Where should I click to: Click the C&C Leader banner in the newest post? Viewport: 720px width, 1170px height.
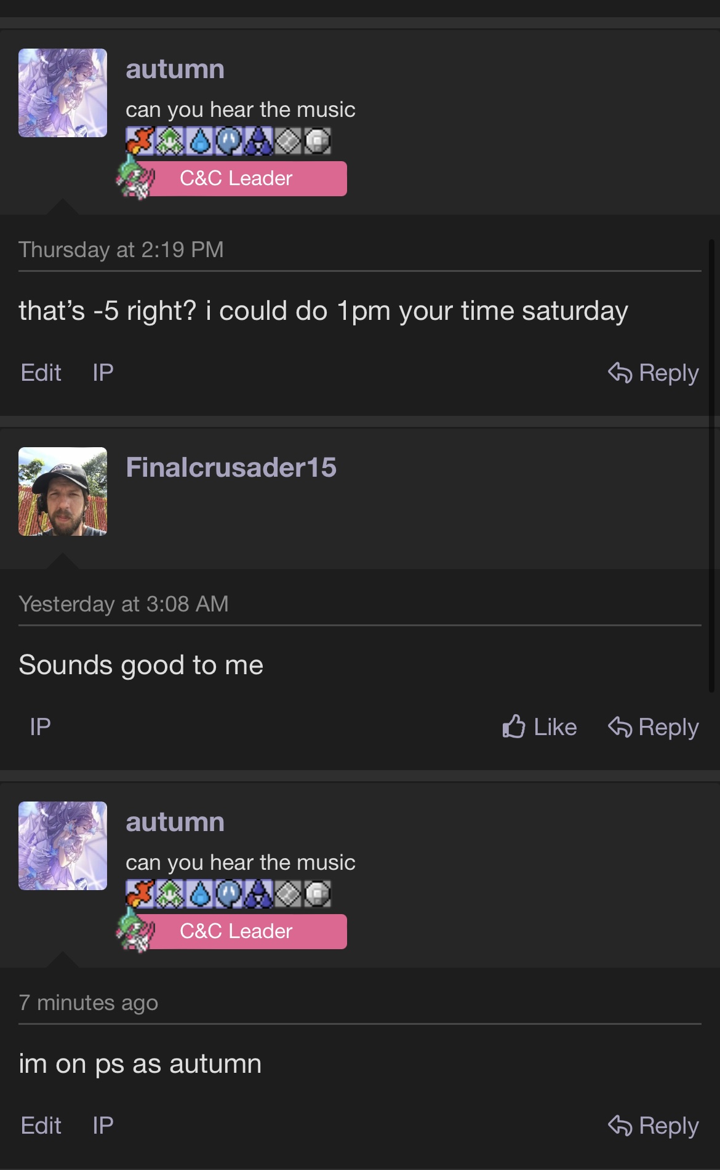(x=236, y=931)
